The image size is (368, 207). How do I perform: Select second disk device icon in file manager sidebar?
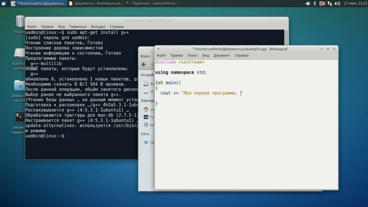pos(146,91)
